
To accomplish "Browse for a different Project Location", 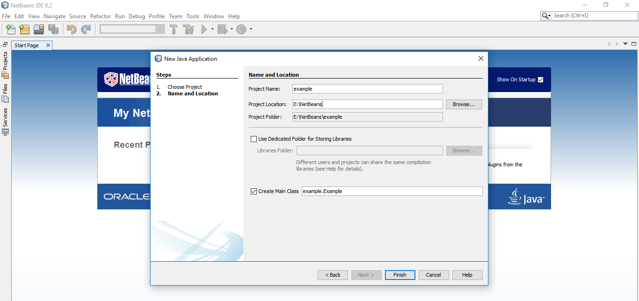I will tap(464, 104).
